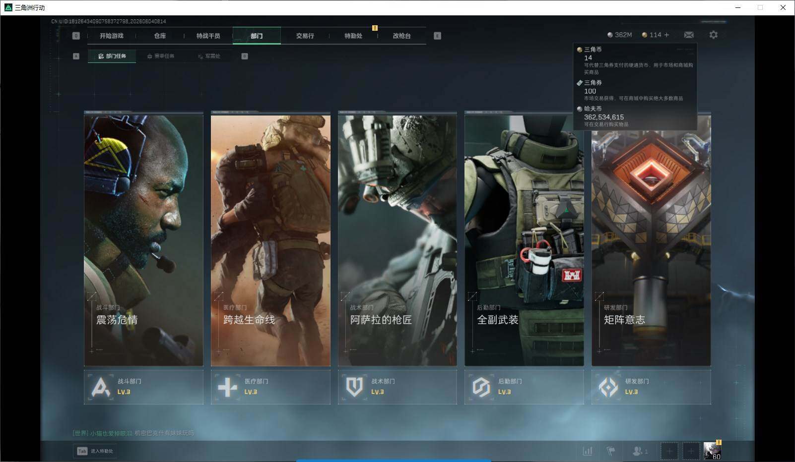Screen dimensions: 795x462
Task: Click the 三角券 ticket icon in tooltip
Action: 579,83
